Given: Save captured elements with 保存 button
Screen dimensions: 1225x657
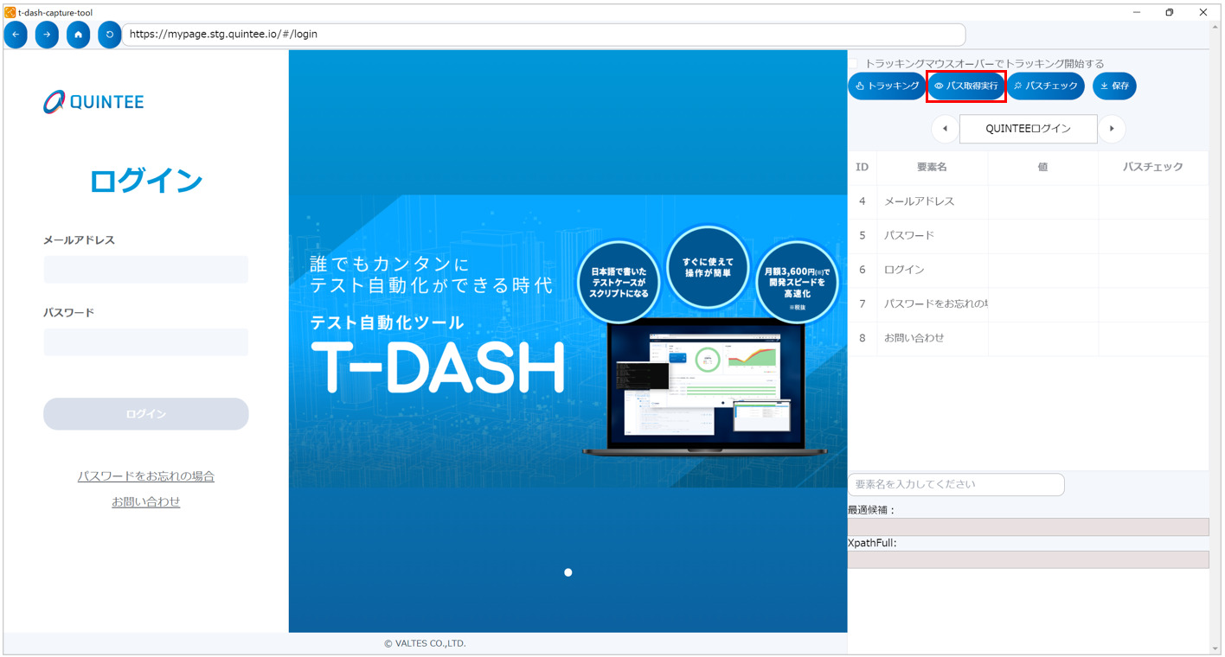Looking at the screenshot, I should [1114, 86].
